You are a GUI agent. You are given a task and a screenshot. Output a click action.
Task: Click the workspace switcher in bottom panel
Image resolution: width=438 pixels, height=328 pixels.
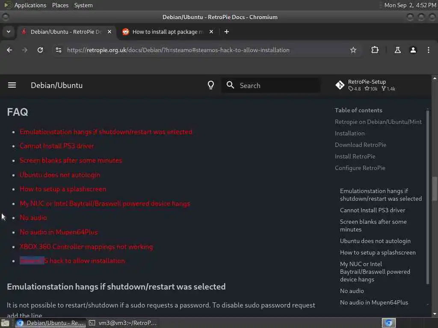click(388, 323)
